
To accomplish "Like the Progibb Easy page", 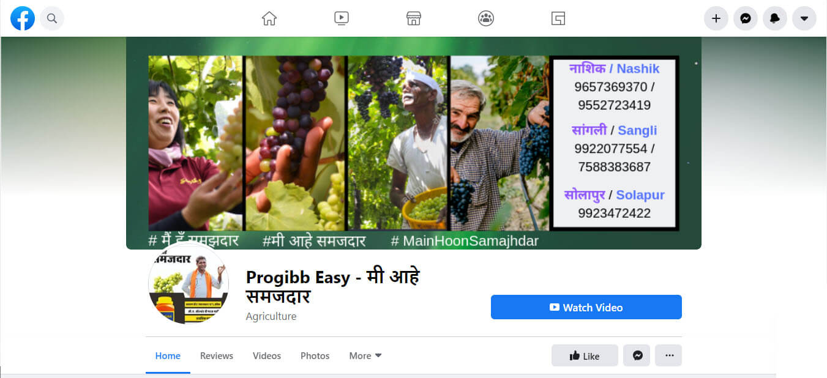I will (585, 355).
